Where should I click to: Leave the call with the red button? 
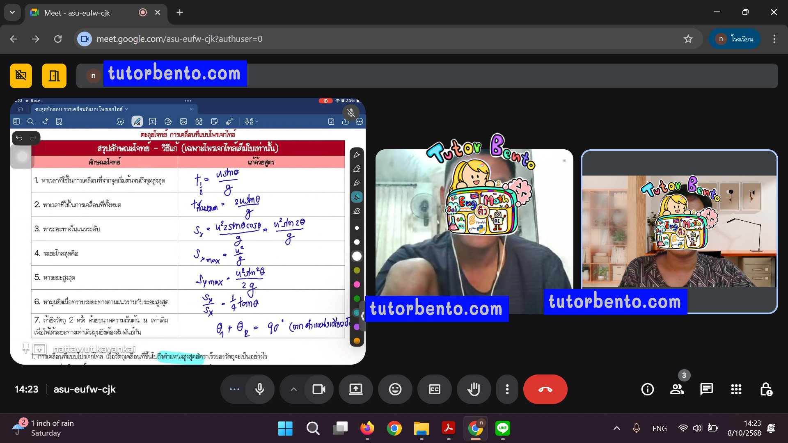[545, 389]
